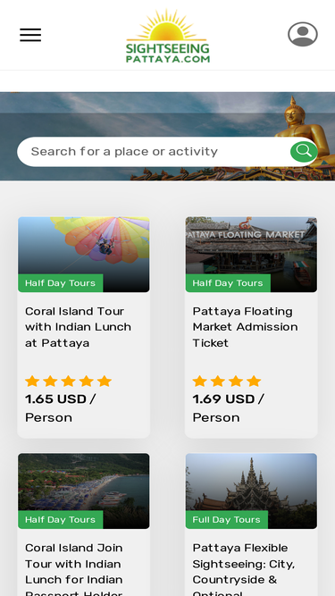The width and height of the screenshot is (335, 596).
Task: Click the green search magnifier button
Action: point(304,151)
